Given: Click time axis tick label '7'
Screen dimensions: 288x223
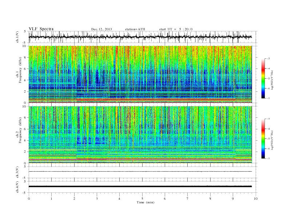Looking at the screenshot, I should (x=188, y=199).
